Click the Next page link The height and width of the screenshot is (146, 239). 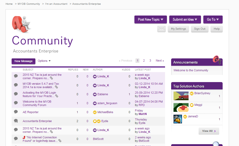coord(160,61)
